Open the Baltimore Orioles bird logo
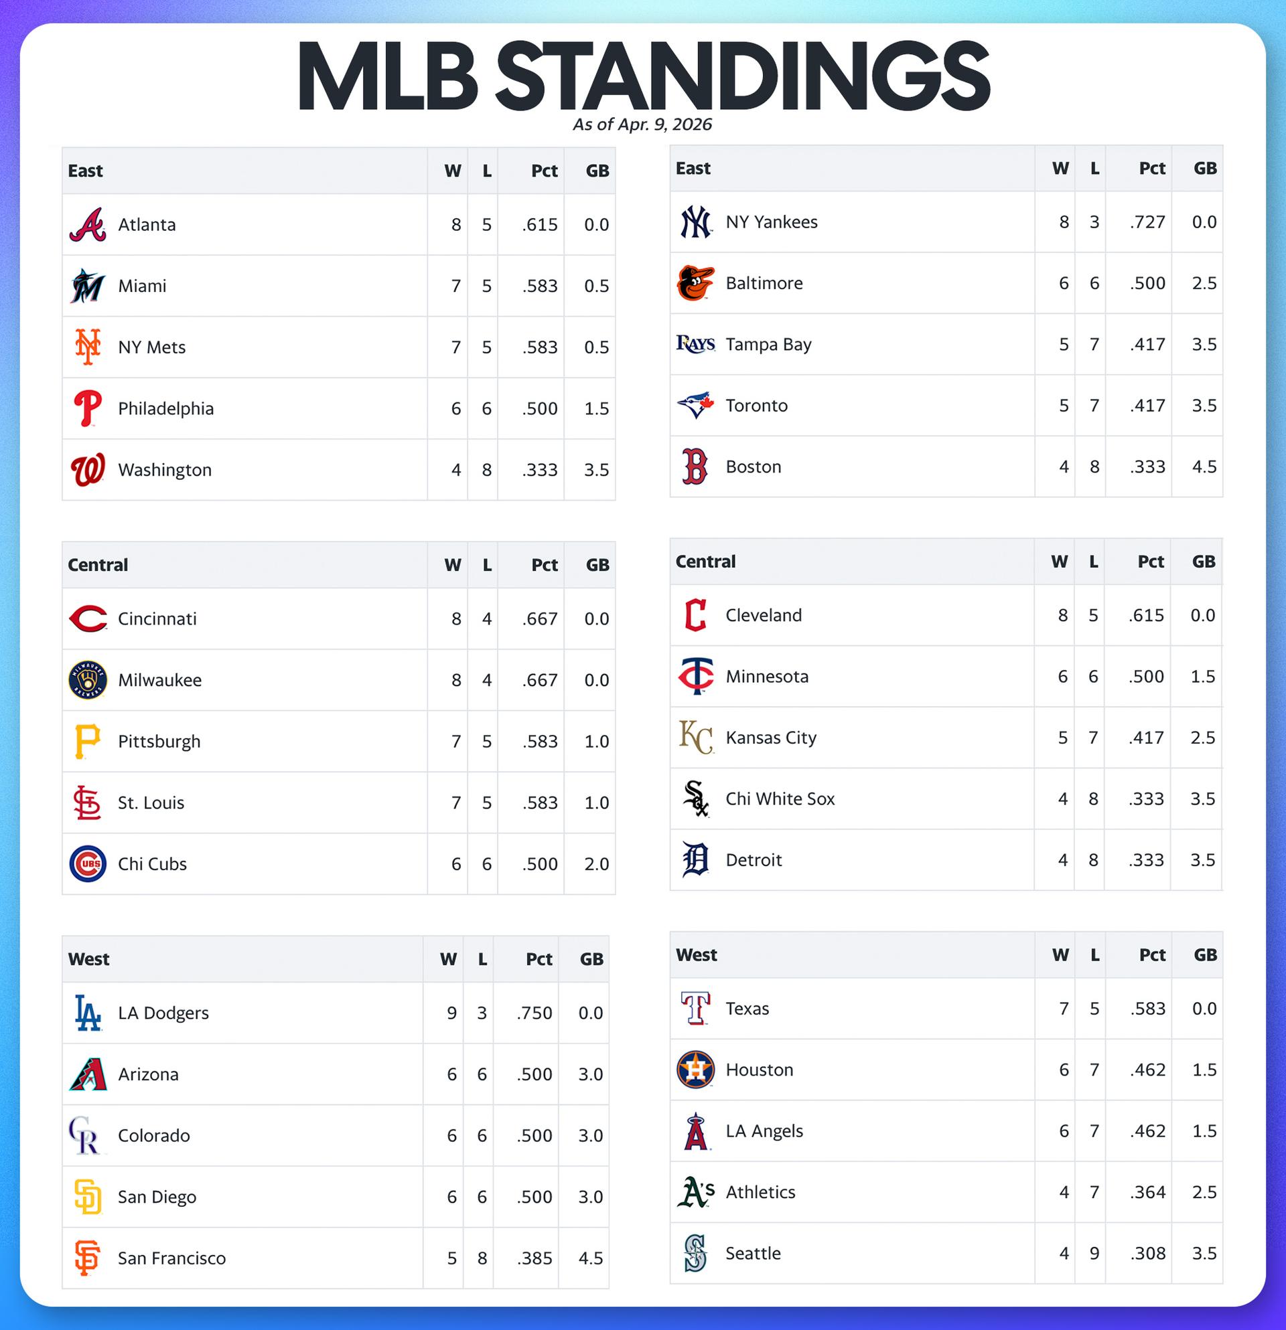This screenshot has width=1286, height=1330. pos(695,283)
